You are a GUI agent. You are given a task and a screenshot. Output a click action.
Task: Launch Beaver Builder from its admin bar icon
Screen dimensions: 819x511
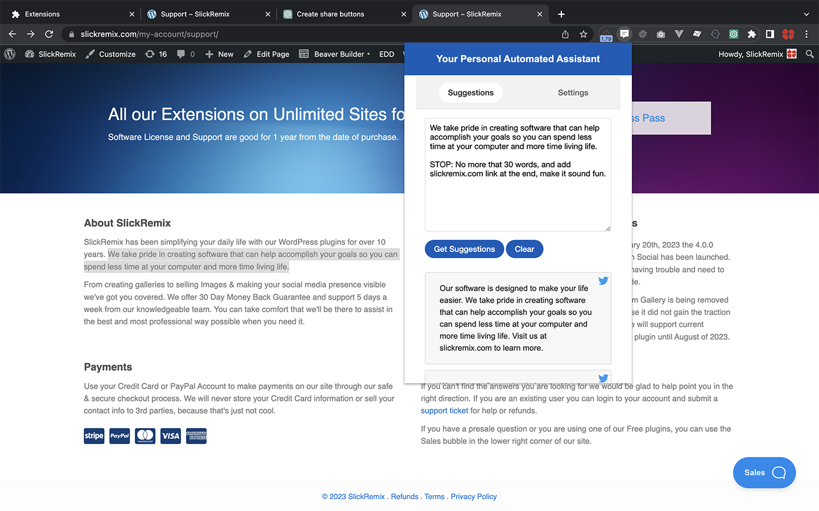tap(304, 54)
